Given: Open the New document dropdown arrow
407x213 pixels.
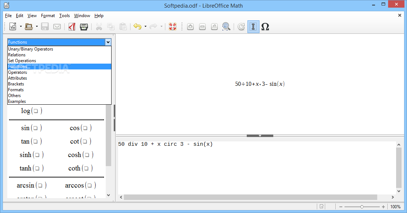Looking at the screenshot, I should [x=21, y=27].
